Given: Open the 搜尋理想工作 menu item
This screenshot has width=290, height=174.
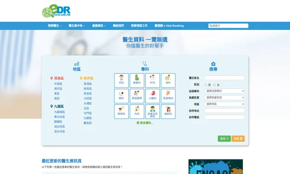Looking at the screenshot, I should (x=139, y=26).
